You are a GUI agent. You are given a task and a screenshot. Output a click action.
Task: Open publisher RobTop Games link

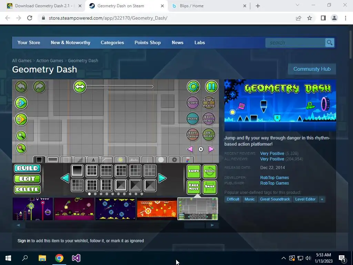(274, 183)
